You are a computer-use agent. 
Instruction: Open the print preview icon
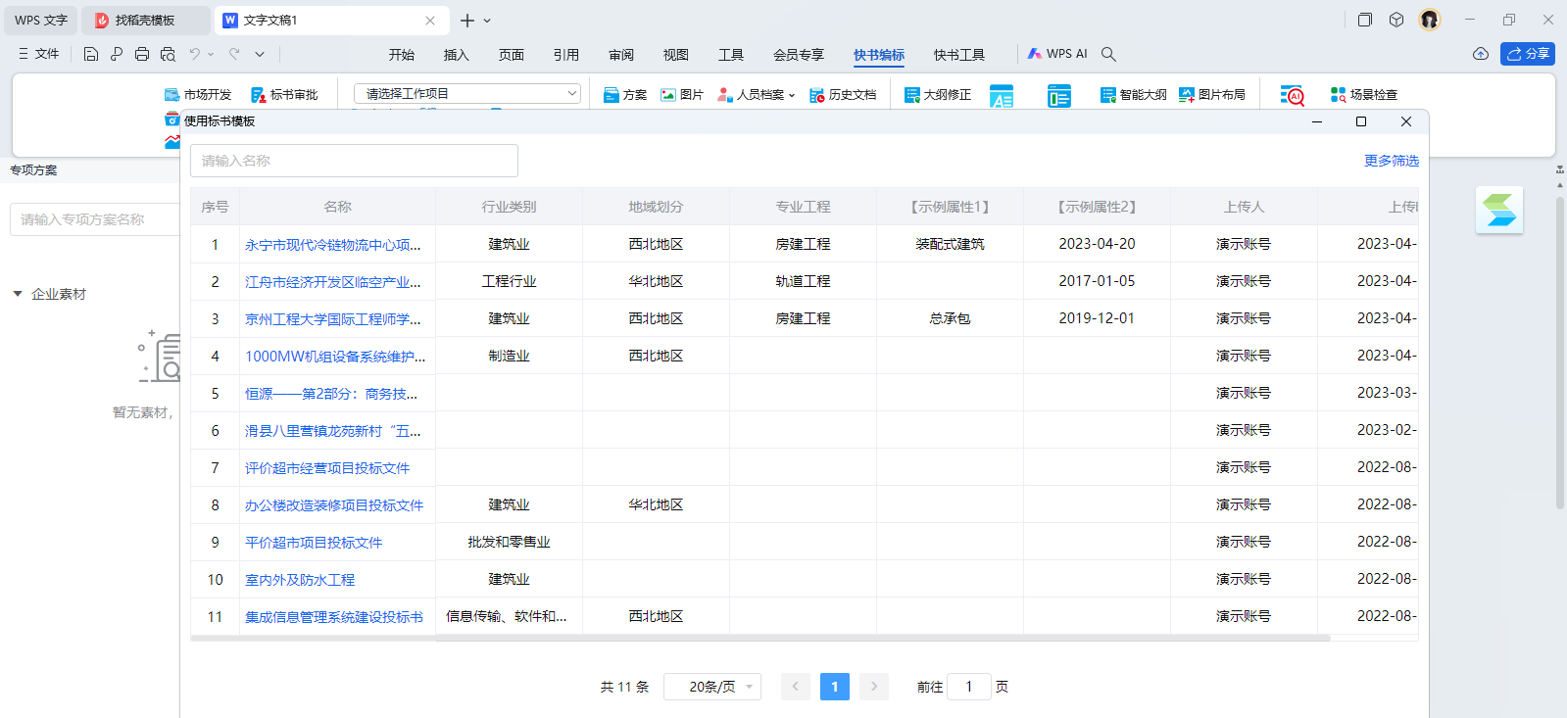point(168,54)
